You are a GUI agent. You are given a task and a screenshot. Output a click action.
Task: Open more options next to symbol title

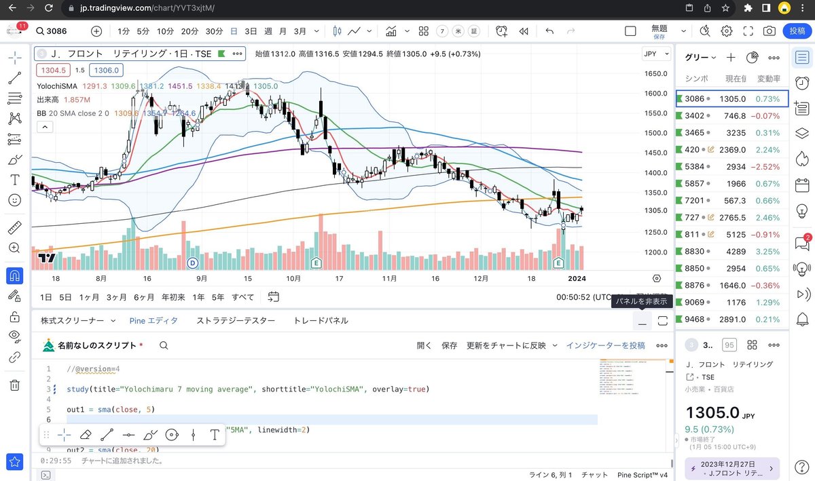pyautogui.click(x=237, y=54)
